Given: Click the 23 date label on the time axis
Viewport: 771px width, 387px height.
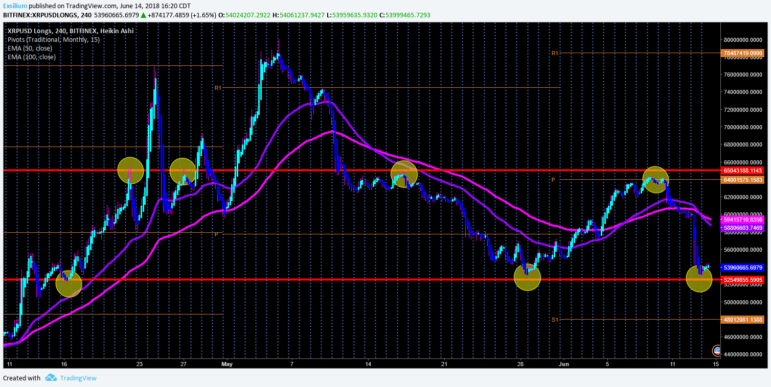Looking at the screenshot, I should (x=140, y=364).
